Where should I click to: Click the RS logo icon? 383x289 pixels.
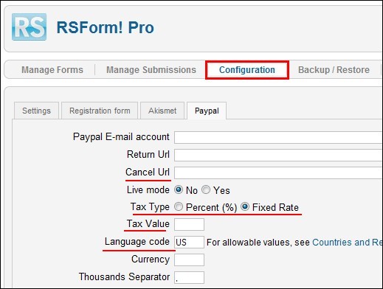[x=29, y=27]
